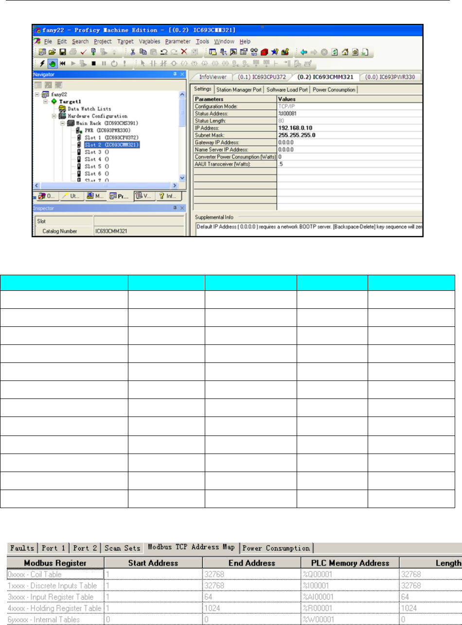Switch to Navigator's InfoView (Inf...) tab

[169, 196]
